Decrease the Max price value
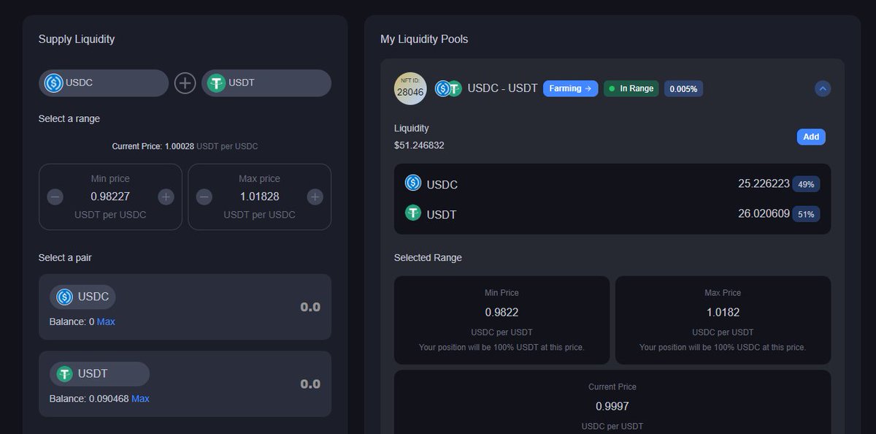The width and height of the screenshot is (876, 434). click(x=204, y=197)
